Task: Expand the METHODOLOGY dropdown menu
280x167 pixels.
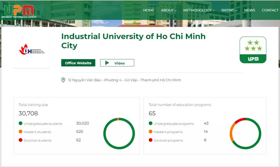Action: point(199,10)
